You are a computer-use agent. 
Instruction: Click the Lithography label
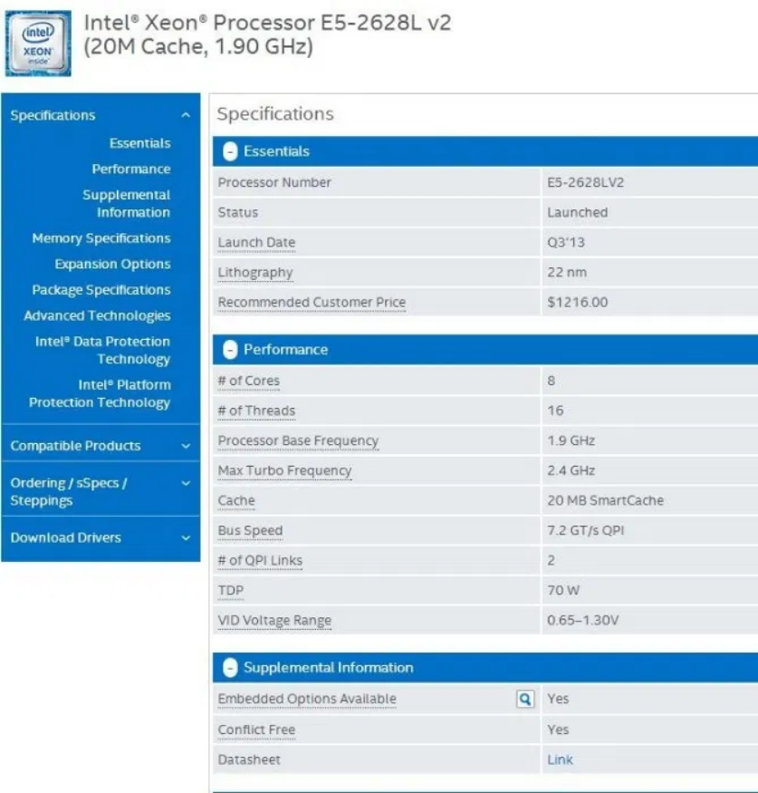coord(255,273)
